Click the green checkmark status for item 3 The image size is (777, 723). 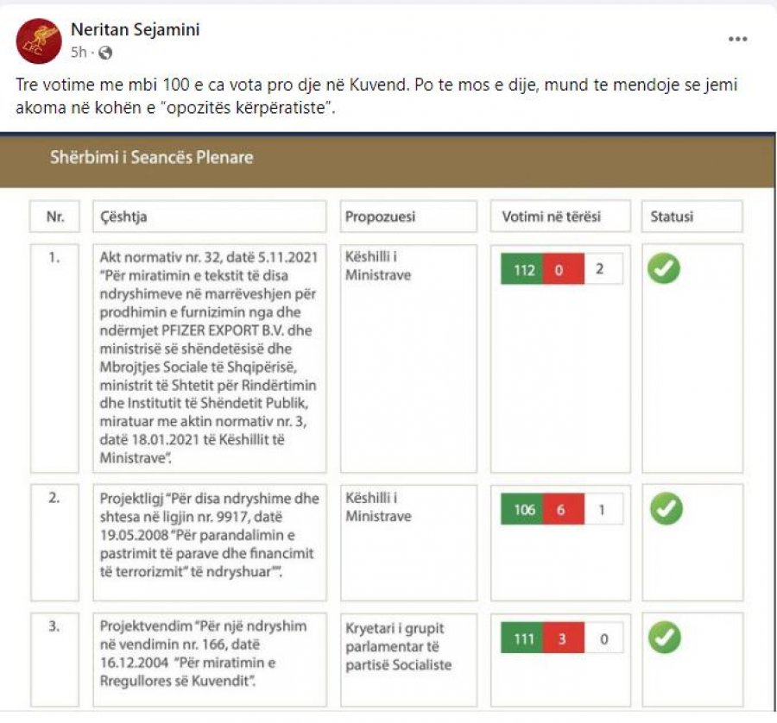(x=665, y=638)
